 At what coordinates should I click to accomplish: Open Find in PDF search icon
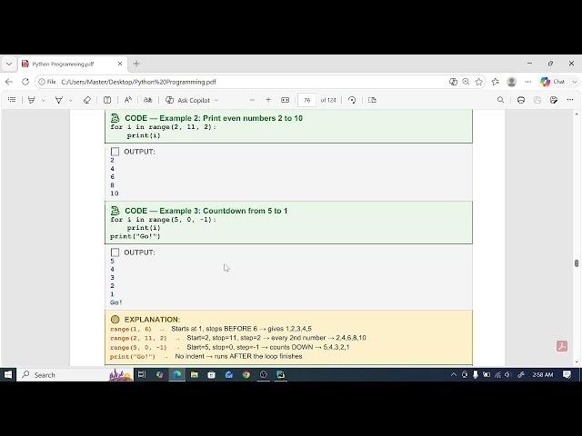pos(500,100)
